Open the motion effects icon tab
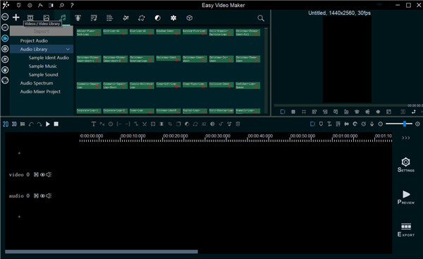This screenshot has width=423, height=259. 125,18
